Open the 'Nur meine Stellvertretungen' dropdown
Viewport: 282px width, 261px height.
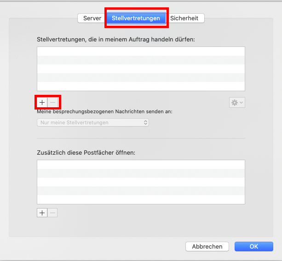coord(93,122)
